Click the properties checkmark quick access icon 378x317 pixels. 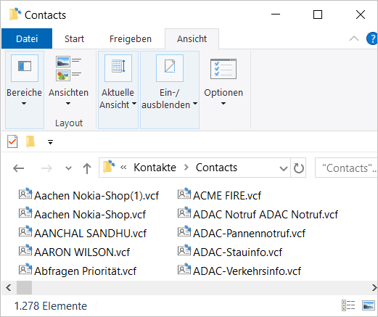[12, 141]
